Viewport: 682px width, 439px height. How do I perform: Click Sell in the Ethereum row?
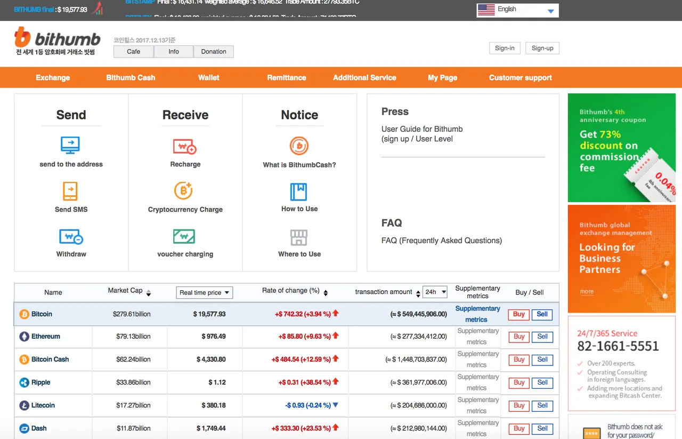[542, 337]
